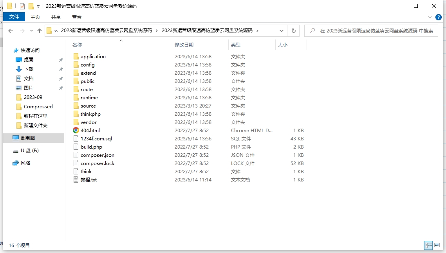Screen dimensions: 446x253
Task: Select the runtime folder icon
Action: [76, 98]
